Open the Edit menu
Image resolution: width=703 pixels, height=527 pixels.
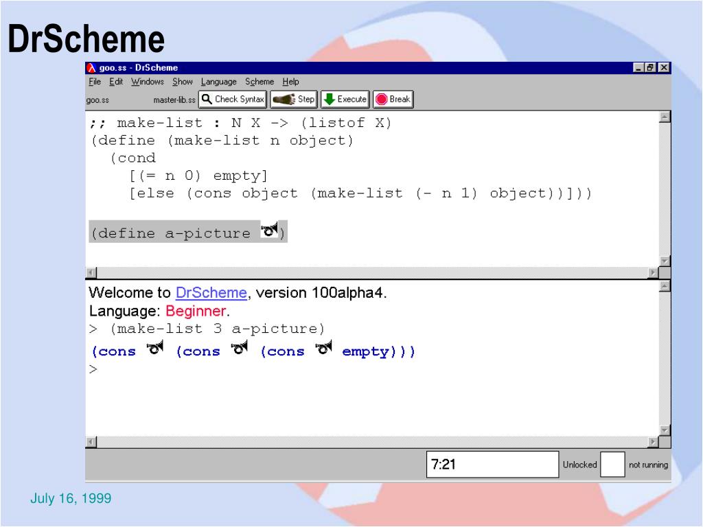(116, 82)
